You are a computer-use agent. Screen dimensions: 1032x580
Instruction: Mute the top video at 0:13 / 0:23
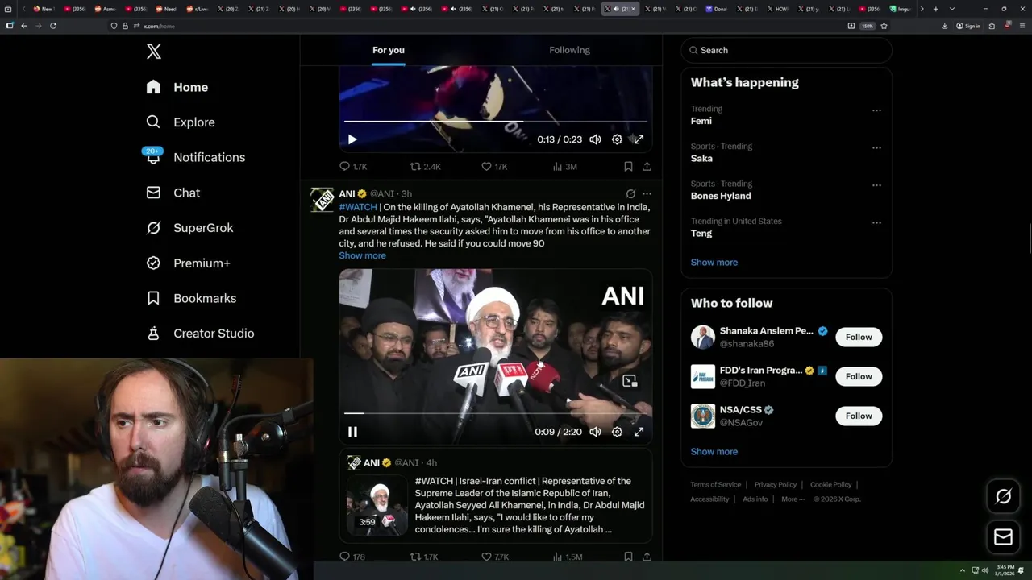(595, 139)
